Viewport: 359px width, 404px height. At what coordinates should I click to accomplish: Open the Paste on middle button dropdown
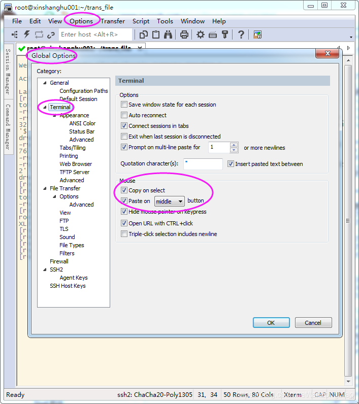tap(169, 201)
